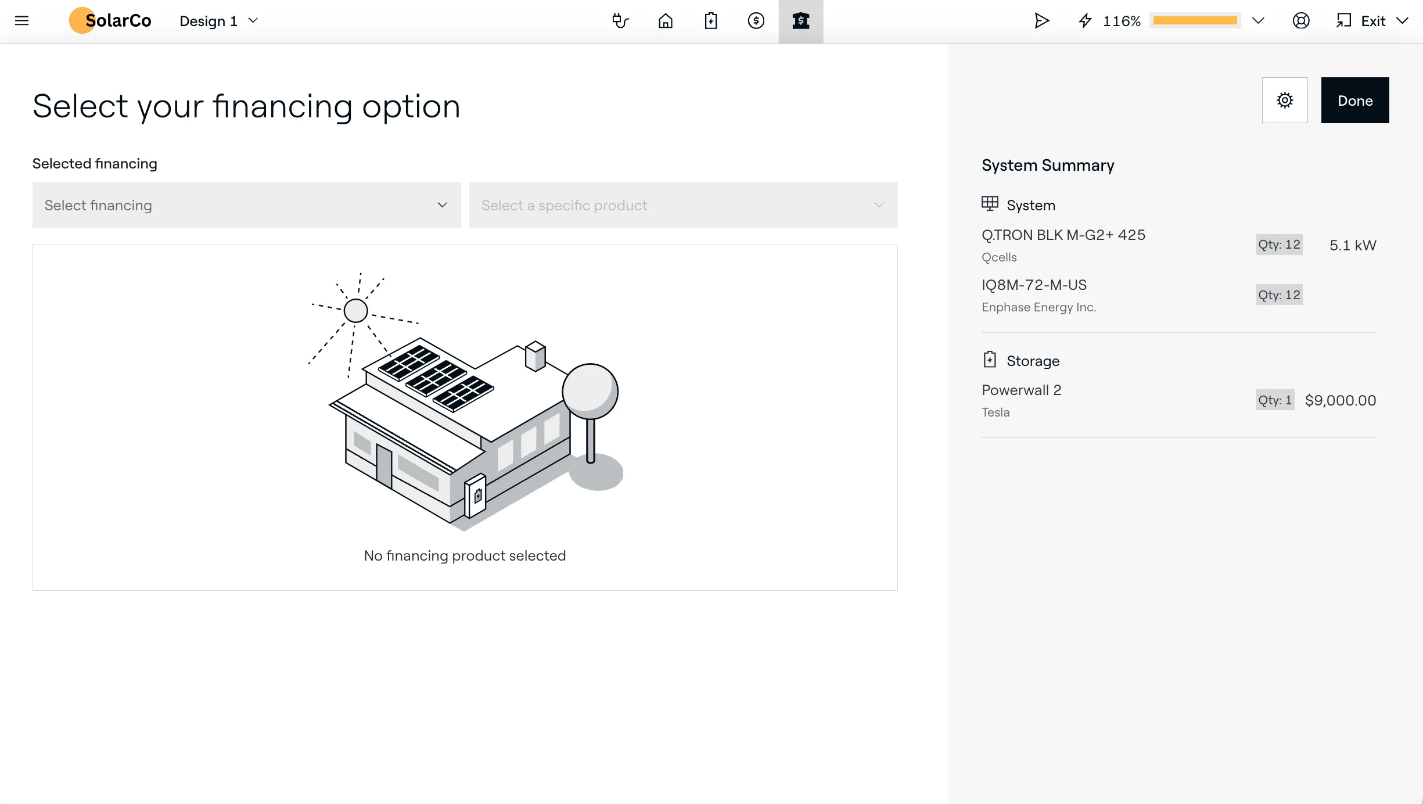
Task: Open the Select a specific product dropdown
Action: click(x=683, y=205)
